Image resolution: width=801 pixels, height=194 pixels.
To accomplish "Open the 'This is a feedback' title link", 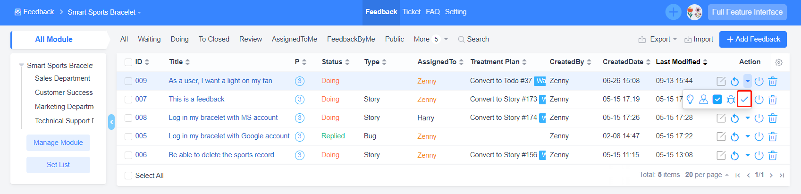I will pyautogui.click(x=196, y=99).
